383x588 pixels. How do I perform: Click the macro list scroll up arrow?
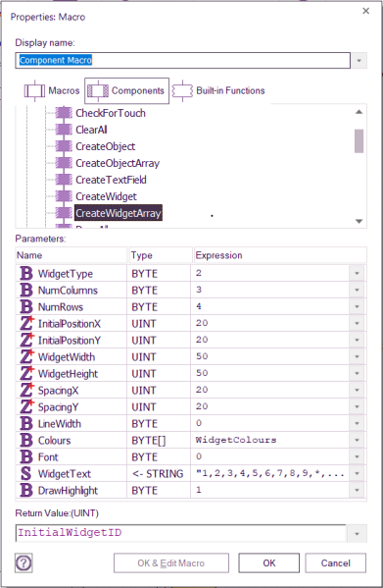pos(359,112)
